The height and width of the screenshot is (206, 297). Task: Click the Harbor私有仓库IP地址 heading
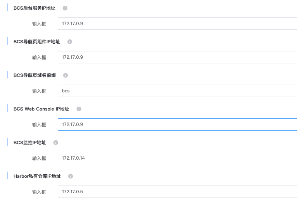pyautogui.click(x=37, y=176)
